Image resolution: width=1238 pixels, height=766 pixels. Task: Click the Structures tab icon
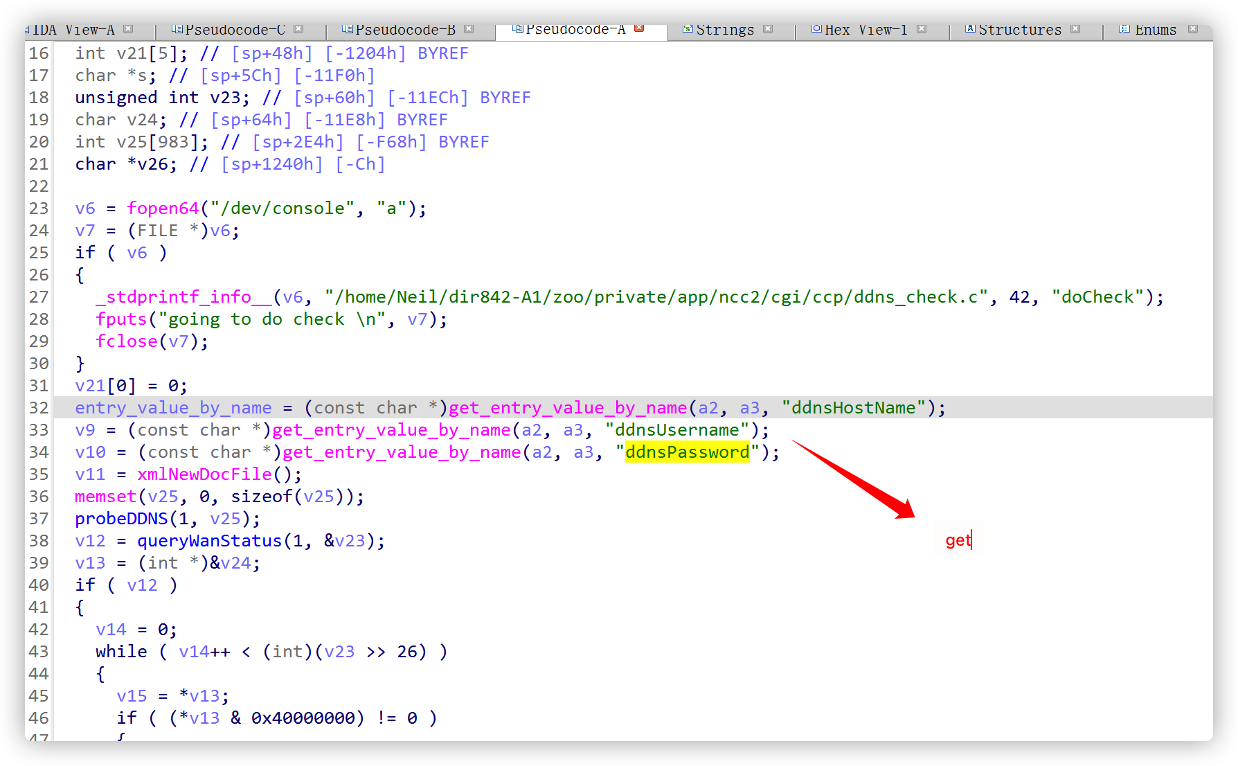pos(971,29)
